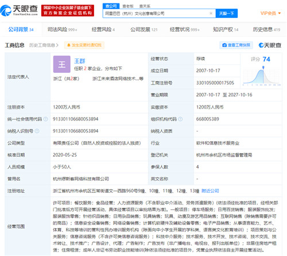
Task: Select registration number 330105000017505
Action: [x=215, y=83]
